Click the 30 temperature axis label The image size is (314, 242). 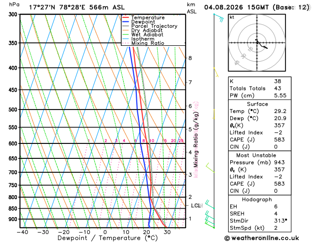click(167, 232)
